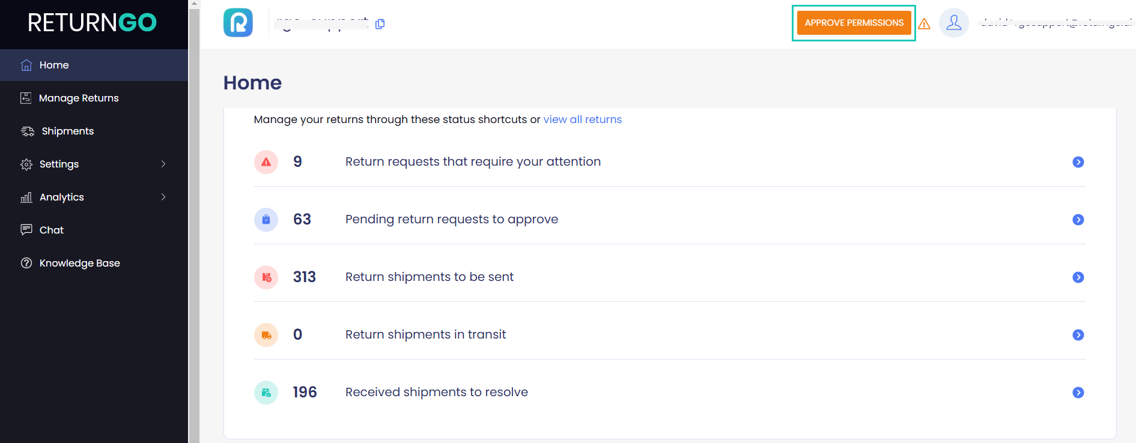1136x443 pixels.
Task: Click the truck icon for shipments in transit
Action: [266, 334]
